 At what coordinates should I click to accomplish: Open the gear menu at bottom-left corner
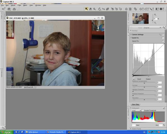point(4,128)
